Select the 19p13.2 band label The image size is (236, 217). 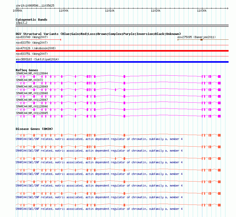pyautogui.click(x=21, y=23)
